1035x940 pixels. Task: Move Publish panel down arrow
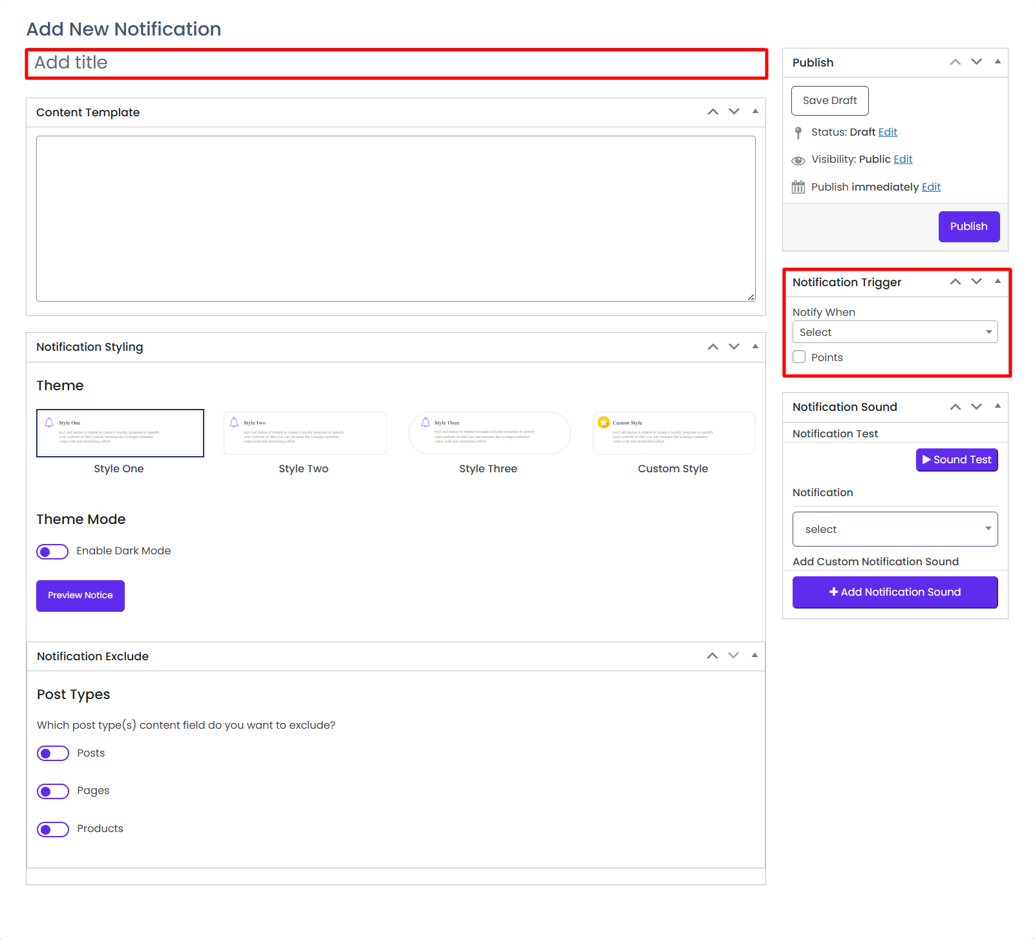point(976,62)
